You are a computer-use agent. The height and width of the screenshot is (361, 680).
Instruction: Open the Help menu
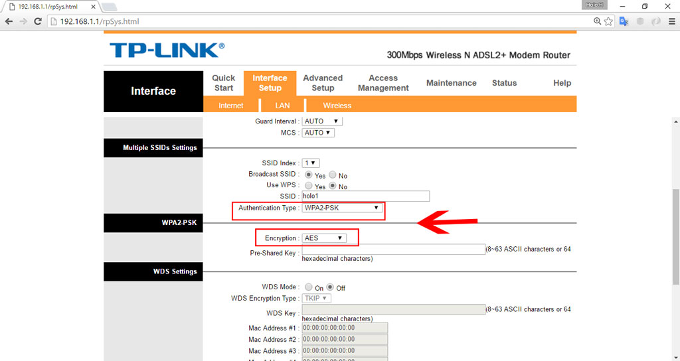coord(562,83)
